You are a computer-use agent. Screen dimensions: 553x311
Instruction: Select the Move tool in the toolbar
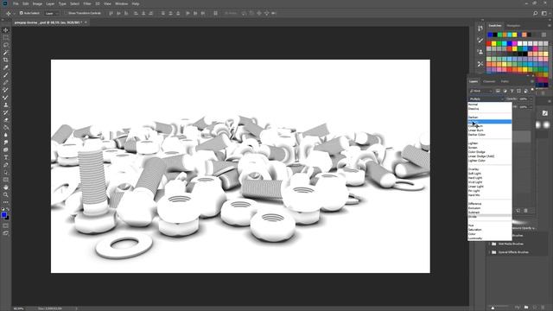click(x=6, y=30)
